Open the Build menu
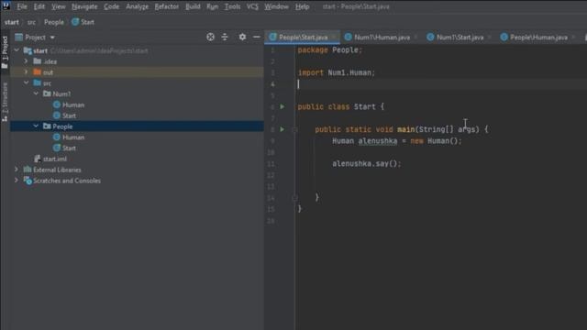The height and width of the screenshot is (330, 587). click(193, 6)
